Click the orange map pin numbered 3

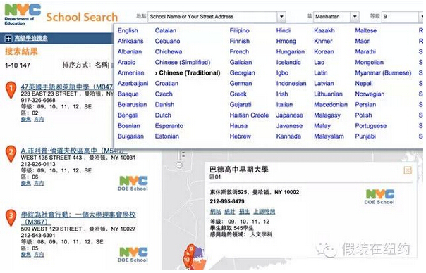click(11, 217)
